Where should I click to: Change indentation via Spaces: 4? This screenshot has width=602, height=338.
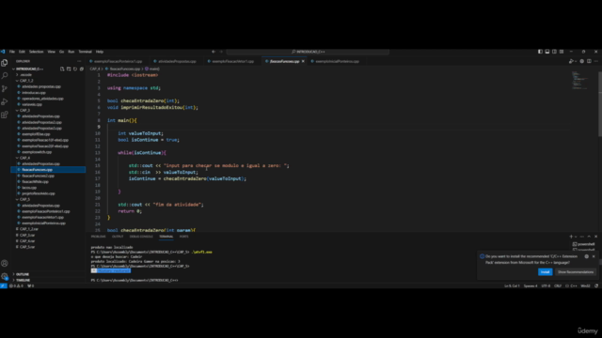pos(531,285)
